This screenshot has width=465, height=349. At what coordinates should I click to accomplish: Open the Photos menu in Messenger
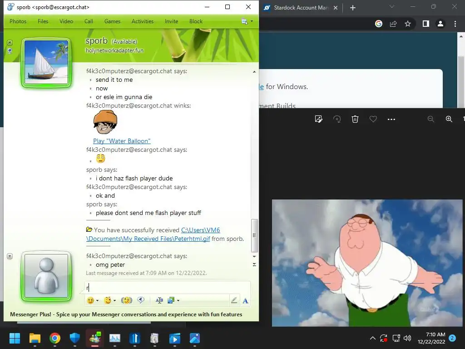pos(18,21)
